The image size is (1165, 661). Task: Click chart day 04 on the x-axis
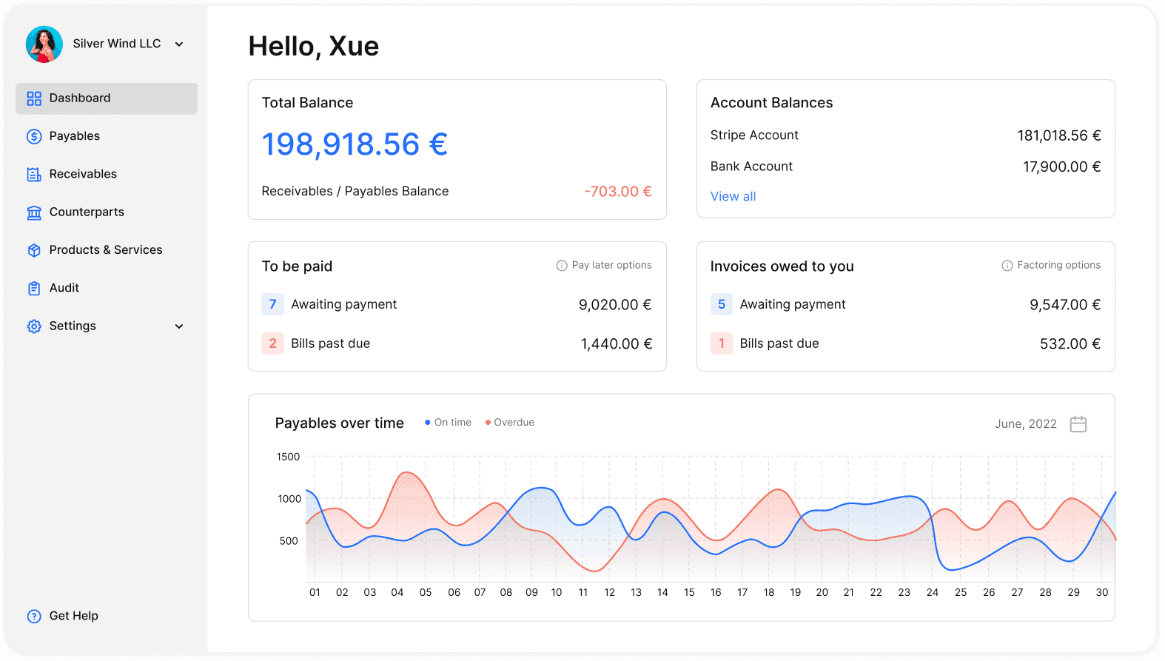397,593
